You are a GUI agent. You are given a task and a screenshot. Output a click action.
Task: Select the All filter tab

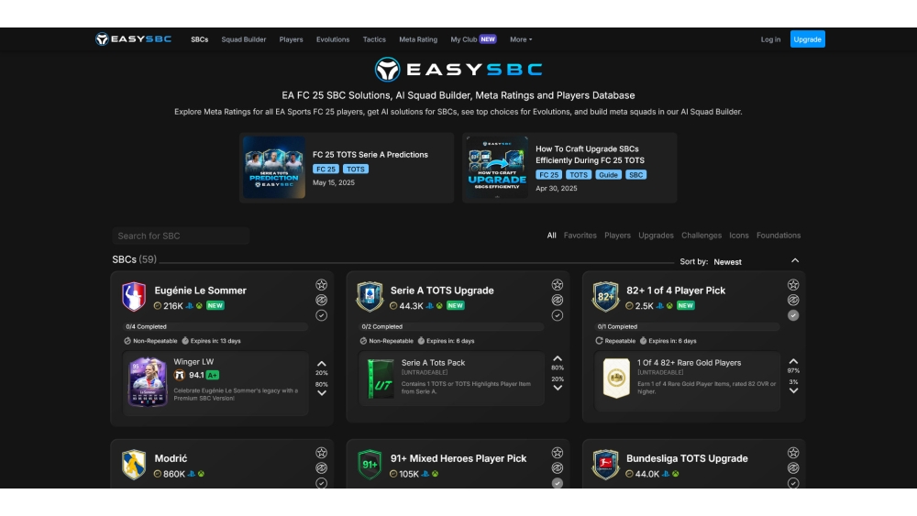(x=551, y=236)
